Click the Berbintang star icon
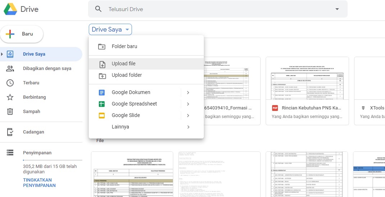 (x=10, y=97)
